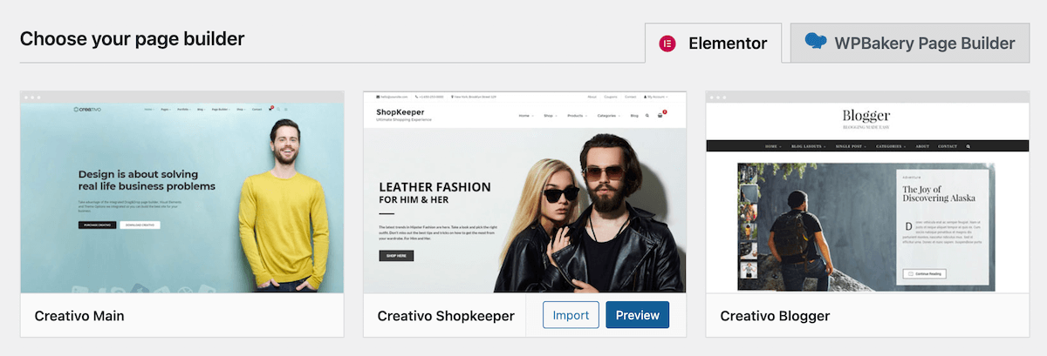The image size is (1047, 356).
Task: Click the ShopKeeper preview cart icon
Action: coord(661,115)
